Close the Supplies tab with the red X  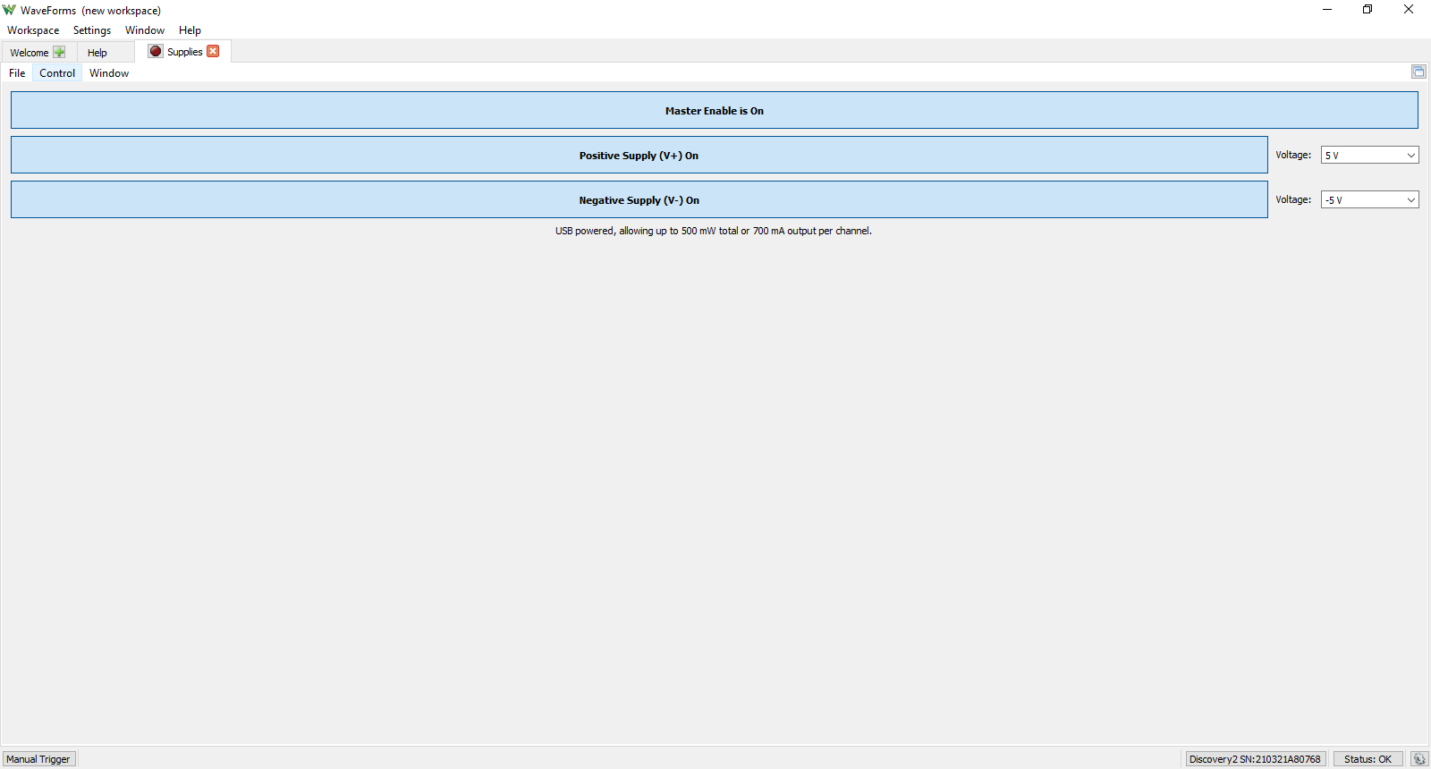[x=213, y=51]
